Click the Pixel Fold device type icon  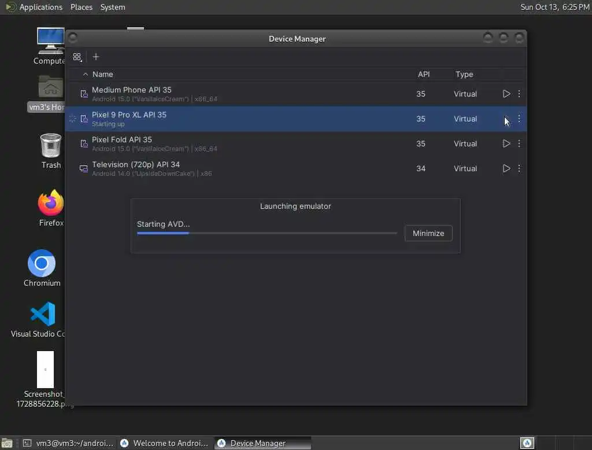tap(84, 143)
